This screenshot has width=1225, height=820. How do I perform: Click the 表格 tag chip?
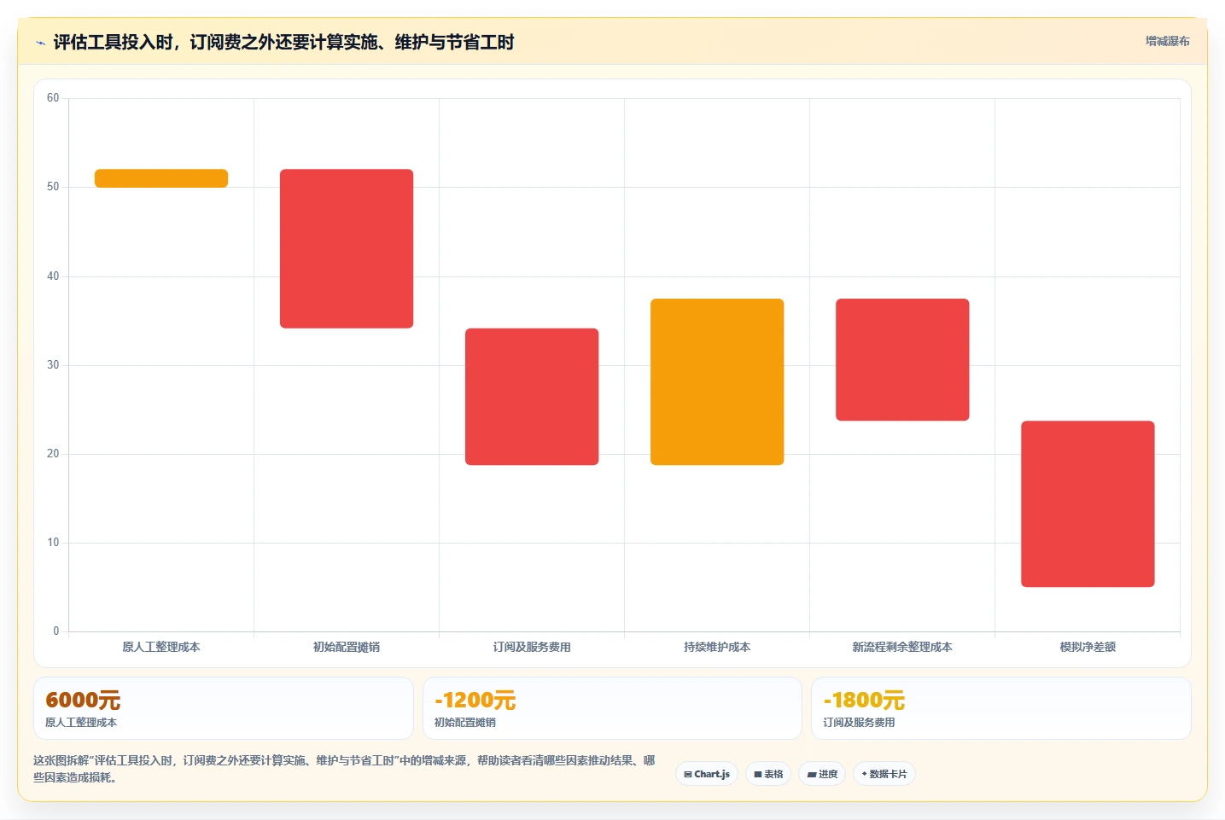click(768, 774)
